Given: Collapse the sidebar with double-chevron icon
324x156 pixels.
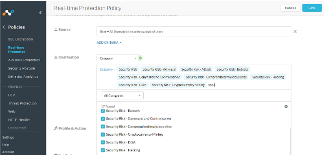Looking at the screenshot, I should [40, 13].
